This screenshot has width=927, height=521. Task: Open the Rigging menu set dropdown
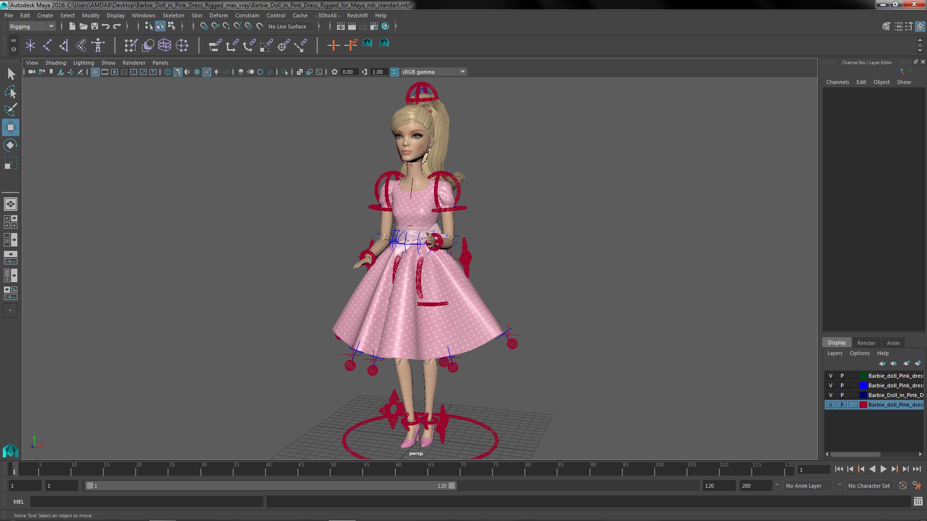pyautogui.click(x=32, y=27)
